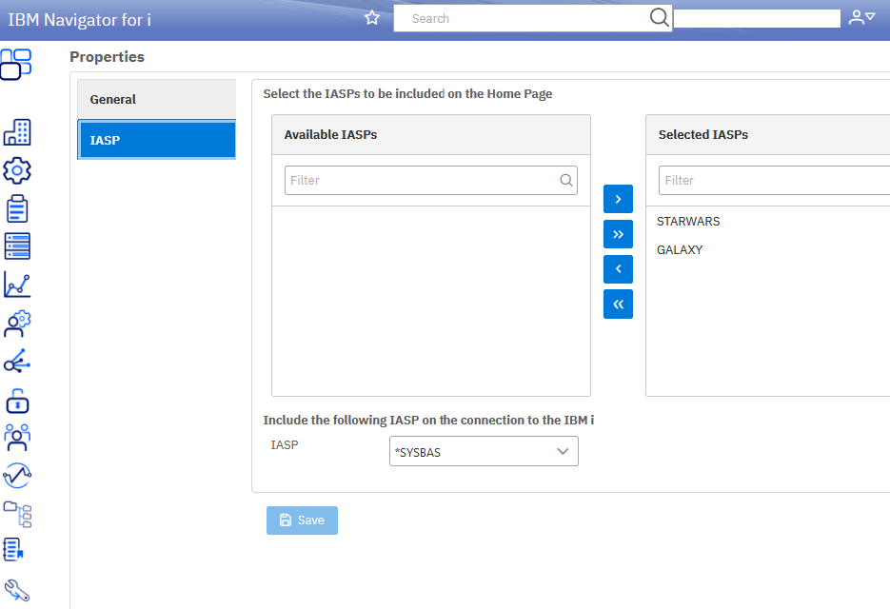Open the server storage rack icon
This screenshot has height=609, width=890.
click(x=17, y=246)
